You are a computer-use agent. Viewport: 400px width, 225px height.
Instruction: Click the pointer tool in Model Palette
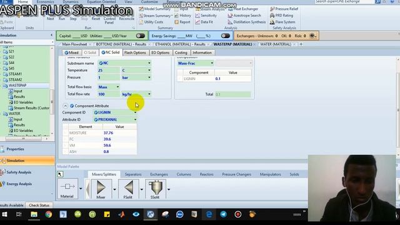(60, 174)
